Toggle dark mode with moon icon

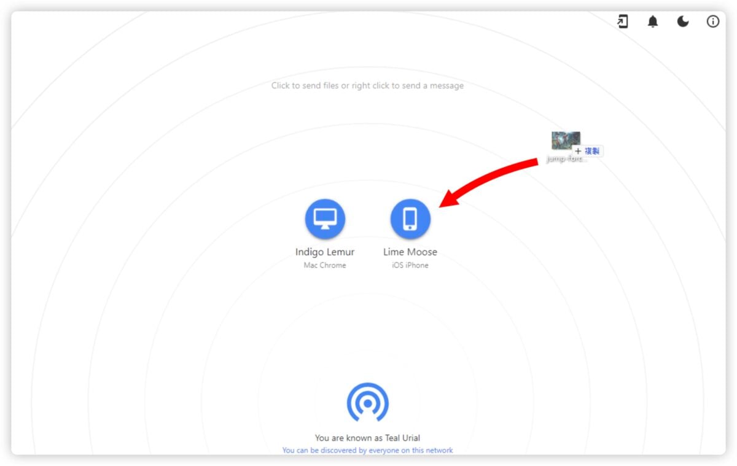click(x=683, y=22)
